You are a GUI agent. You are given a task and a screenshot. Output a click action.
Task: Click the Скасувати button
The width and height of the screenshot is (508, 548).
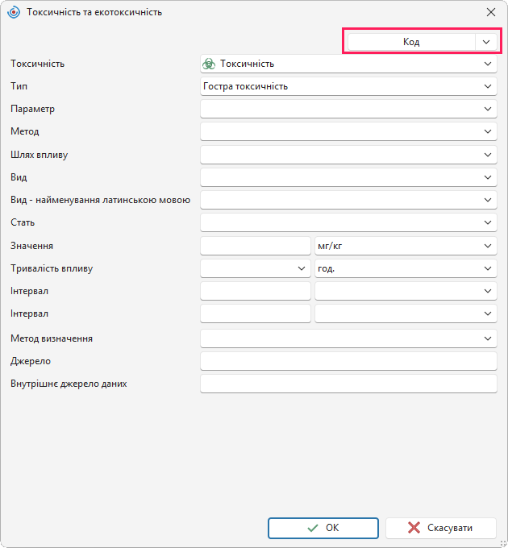coord(441,528)
